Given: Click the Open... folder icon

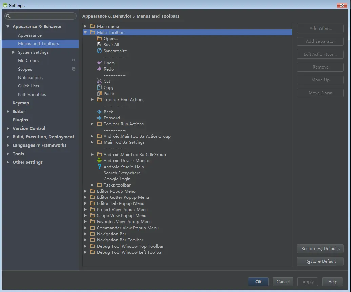Looking at the screenshot, I should pyautogui.click(x=99, y=39).
